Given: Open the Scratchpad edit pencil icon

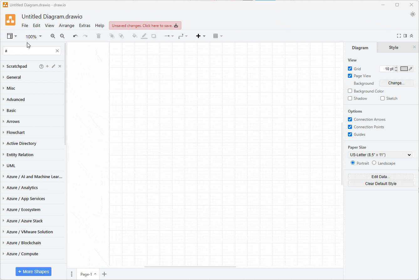Looking at the screenshot, I should 53,66.
